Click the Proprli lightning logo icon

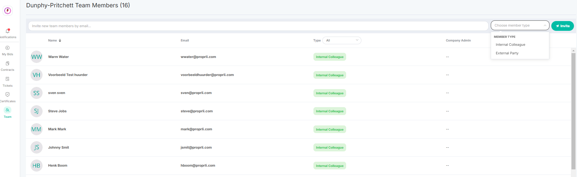coord(8,11)
